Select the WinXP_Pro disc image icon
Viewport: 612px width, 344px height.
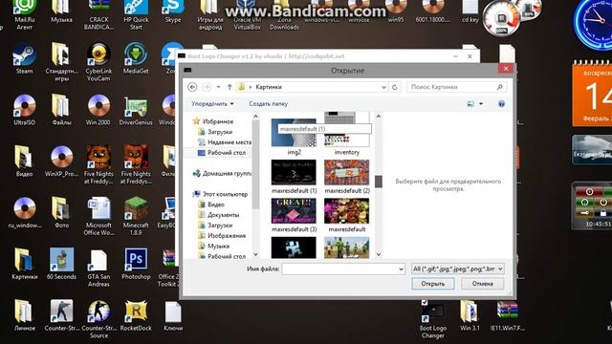(61, 161)
